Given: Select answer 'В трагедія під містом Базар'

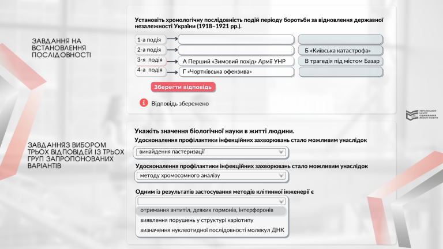Looking at the screenshot, I should point(340,61).
